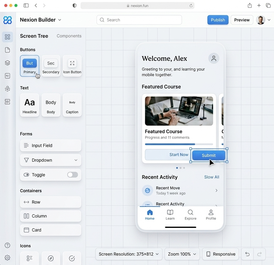274x265 pixels.
Task: Click the browser privacy shield icon
Action: [74, 5]
